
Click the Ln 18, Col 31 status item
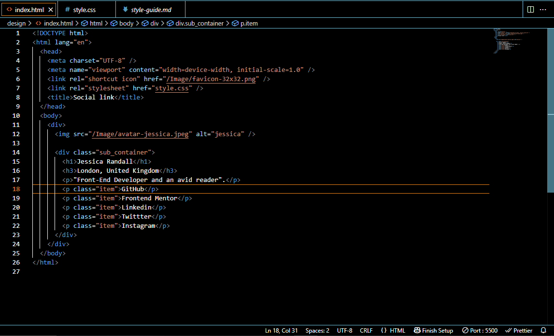[281, 330]
